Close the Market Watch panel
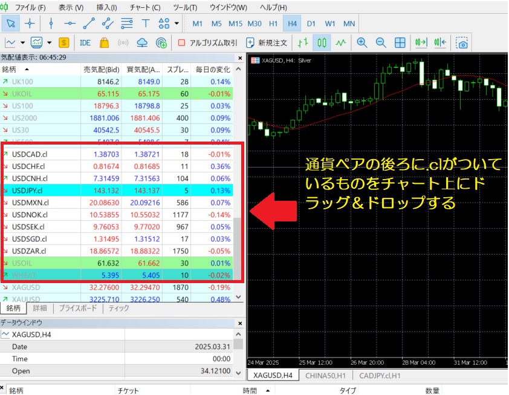This screenshot has width=509, height=395. pos(240,58)
